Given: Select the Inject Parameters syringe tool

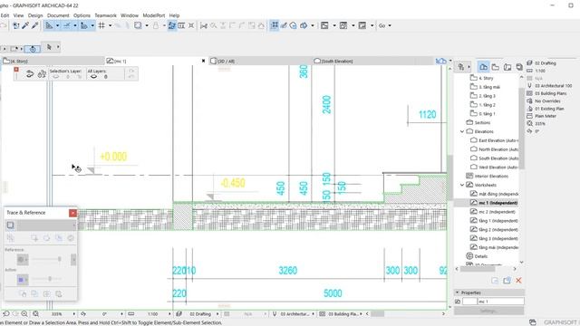Looking at the screenshot, I should click(35, 25).
